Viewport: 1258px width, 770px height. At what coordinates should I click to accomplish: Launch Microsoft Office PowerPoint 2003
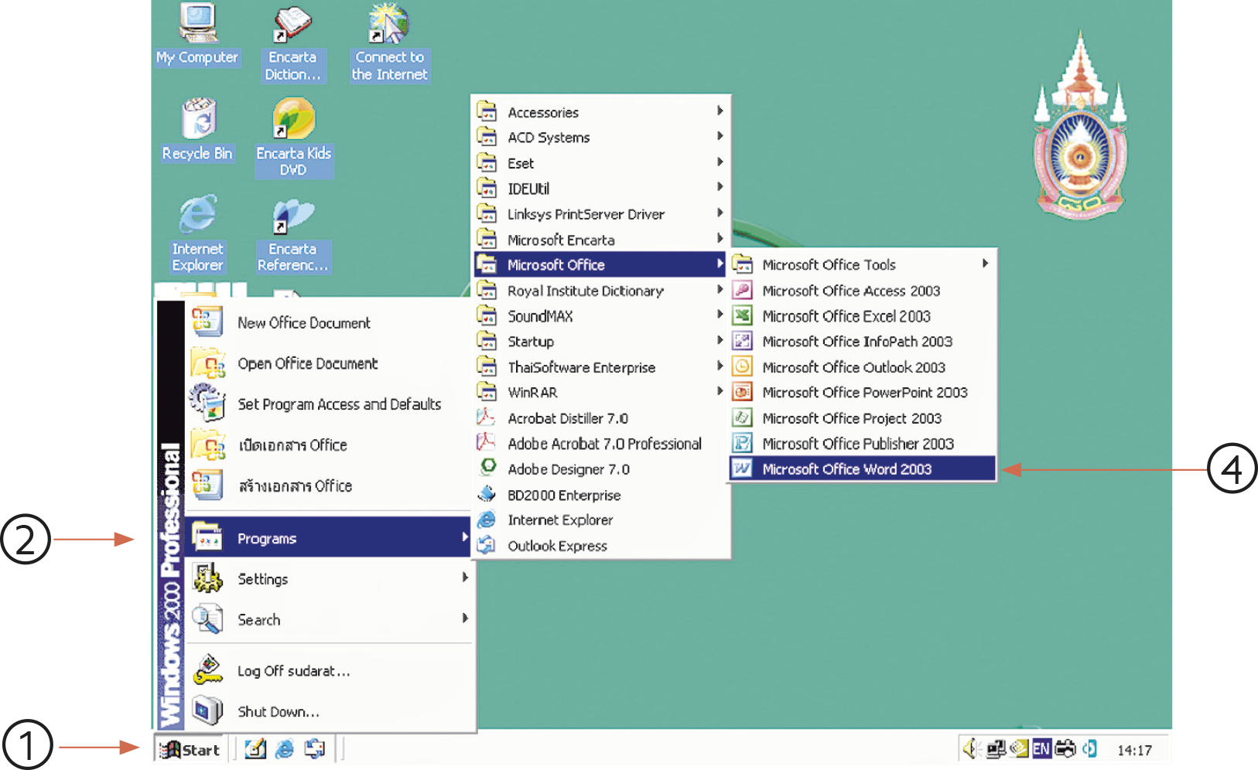[x=862, y=393]
